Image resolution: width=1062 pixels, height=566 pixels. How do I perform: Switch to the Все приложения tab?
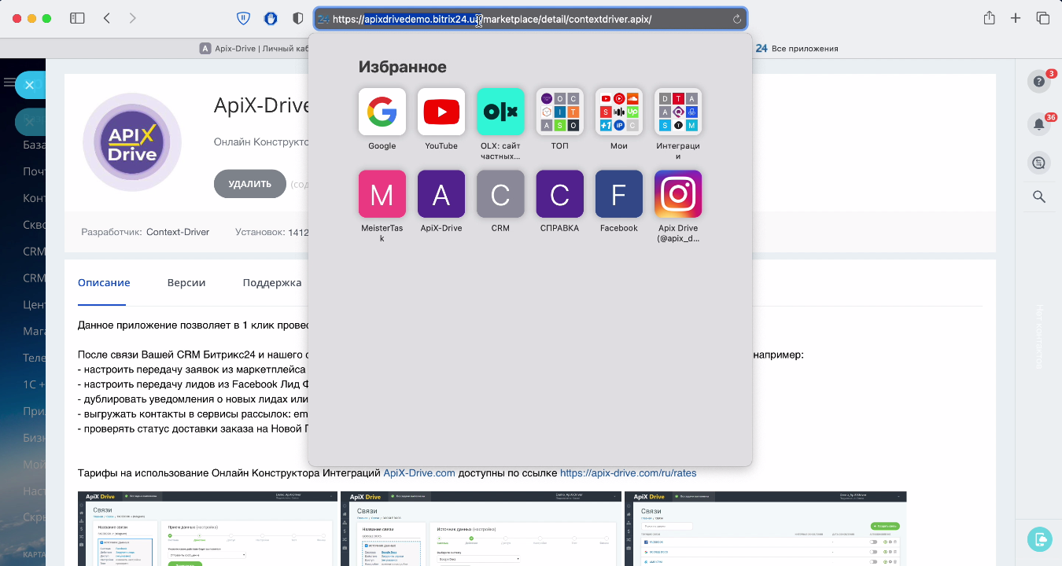point(796,48)
